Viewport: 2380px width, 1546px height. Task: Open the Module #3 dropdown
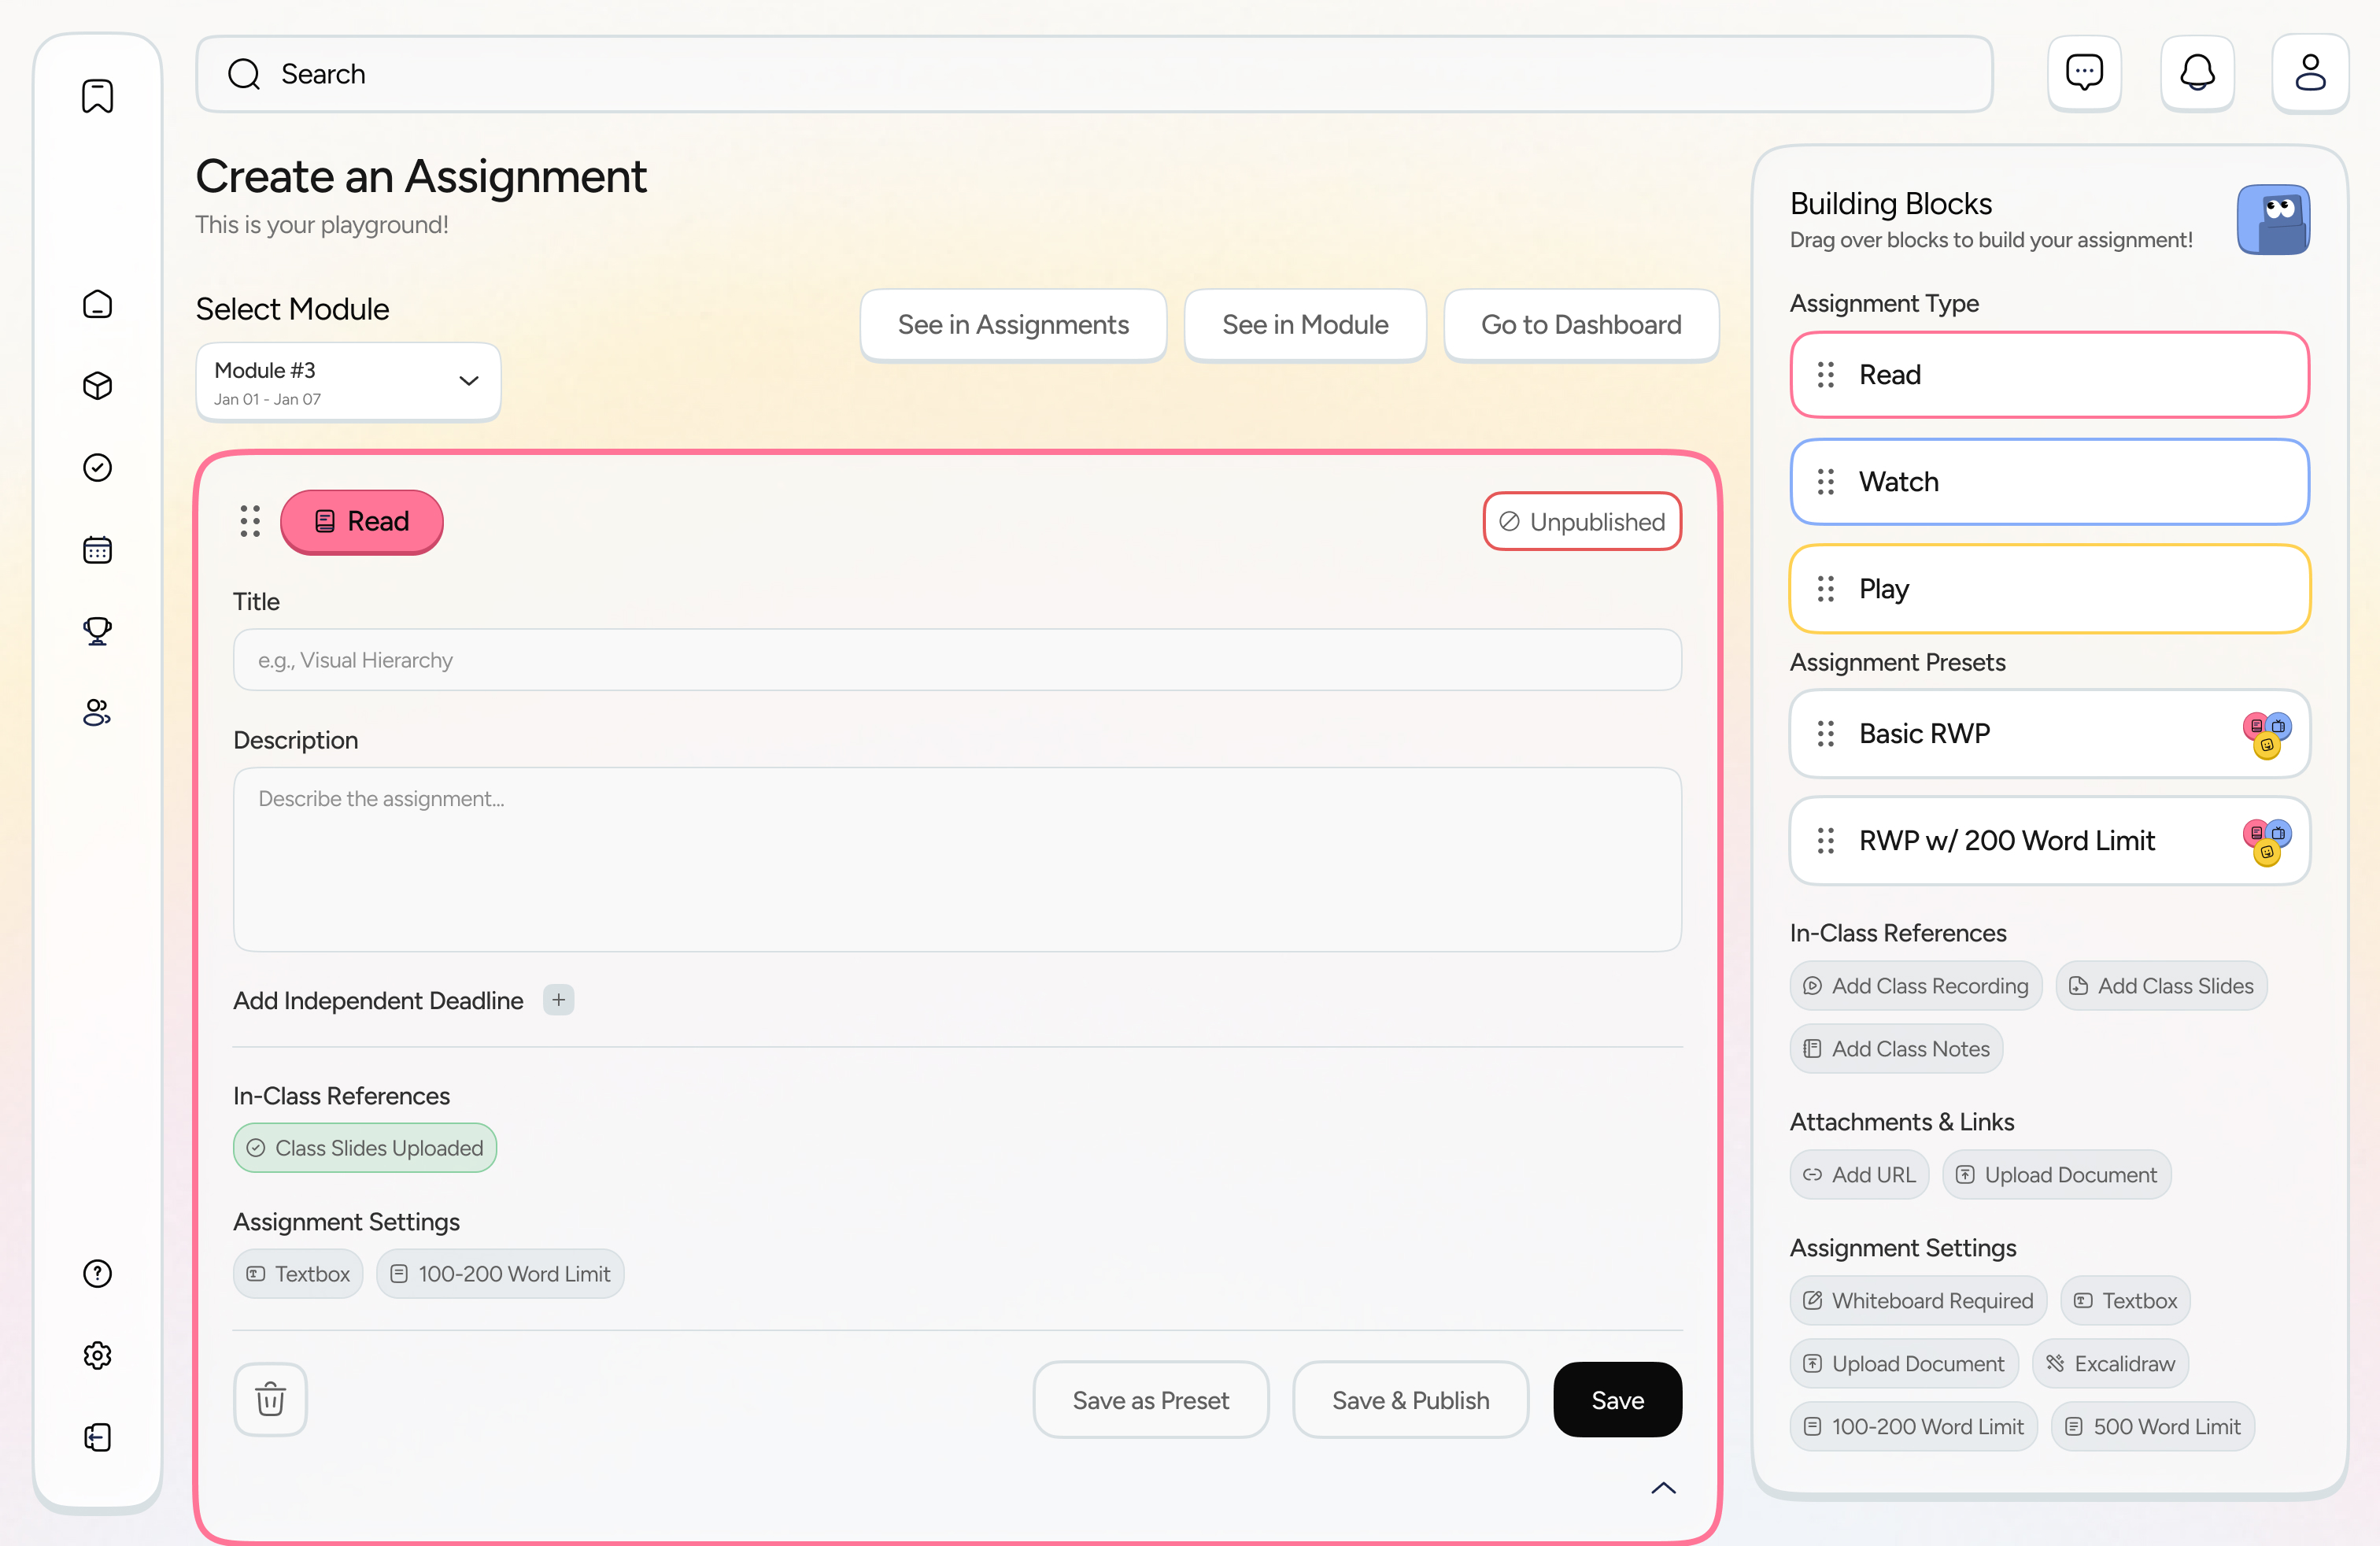(x=347, y=381)
